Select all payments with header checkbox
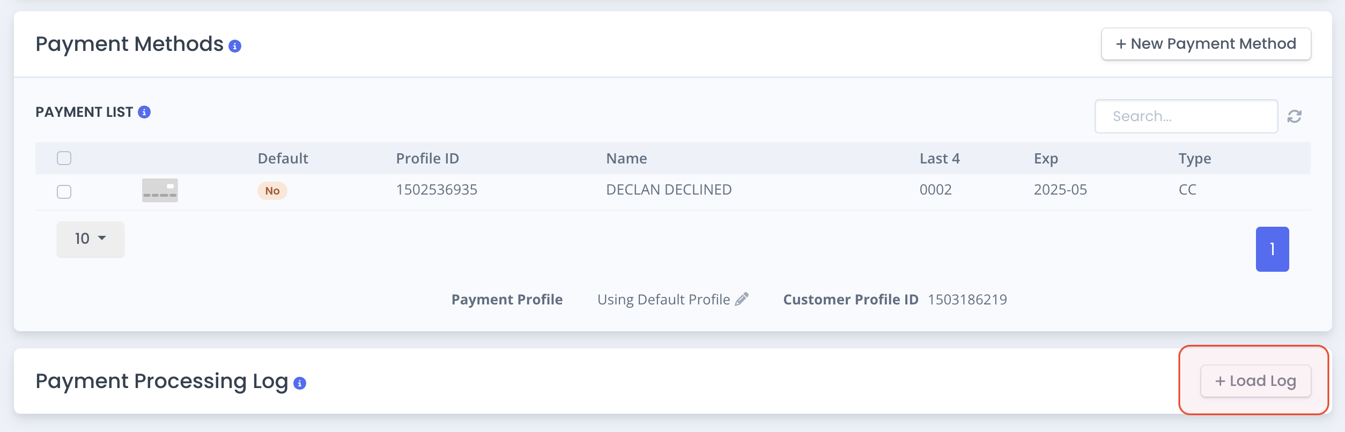Image resolution: width=1345 pixels, height=432 pixels. tap(64, 158)
